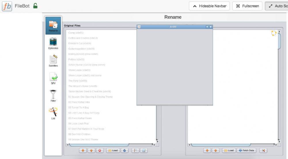Screen dimensions: 288x159
Task: Toggle the Hideable Navbar button
Action: (x=209, y=6)
